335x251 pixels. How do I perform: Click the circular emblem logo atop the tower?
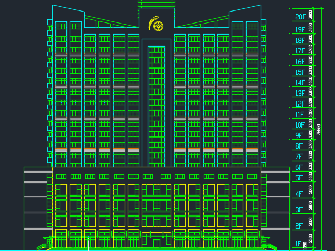click(156, 24)
